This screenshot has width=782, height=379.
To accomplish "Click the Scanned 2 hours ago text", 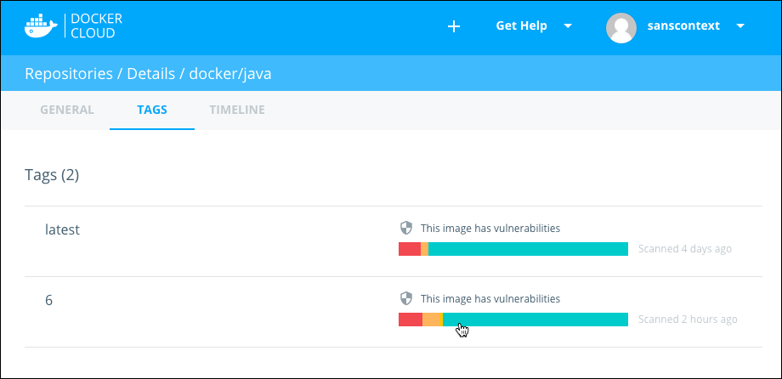I will (x=688, y=320).
